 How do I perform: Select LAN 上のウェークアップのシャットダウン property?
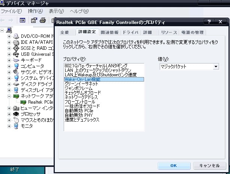(104, 70)
